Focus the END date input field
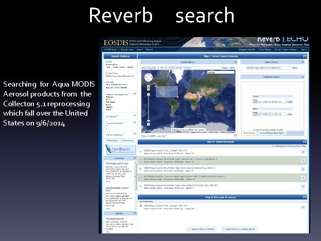The height and width of the screenshot is (241, 321). (x=272, y=114)
